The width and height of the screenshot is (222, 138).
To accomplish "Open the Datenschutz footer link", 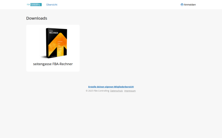I will pos(117,91).
